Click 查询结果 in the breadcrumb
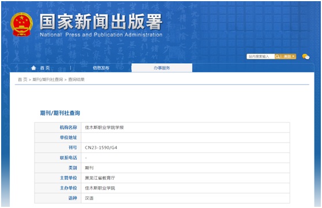The height and width of the screenshot is (208, 322). pos(76,79)
